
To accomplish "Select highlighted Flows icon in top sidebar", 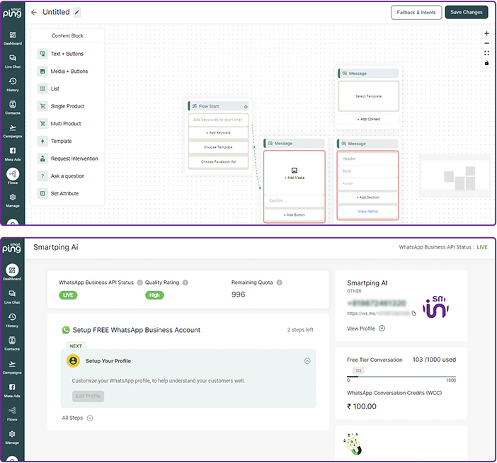I will [x=13, y=174].
